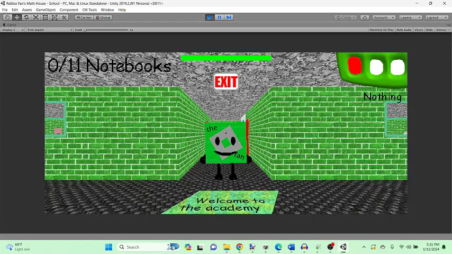This screenshot has width=452, height=254.
Task: Select the Hand tool
Action: click(7, 17)
